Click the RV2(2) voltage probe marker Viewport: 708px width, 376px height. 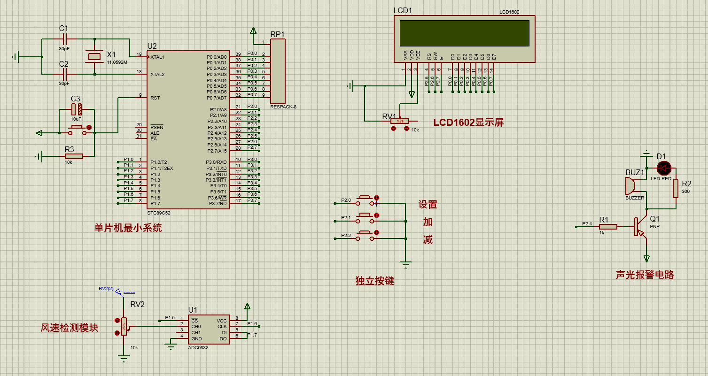click(117, 292)
